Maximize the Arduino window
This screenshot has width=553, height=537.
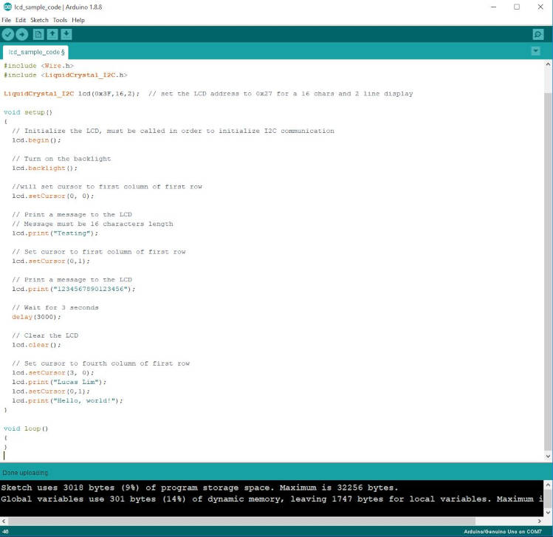[x=517, y=7]
